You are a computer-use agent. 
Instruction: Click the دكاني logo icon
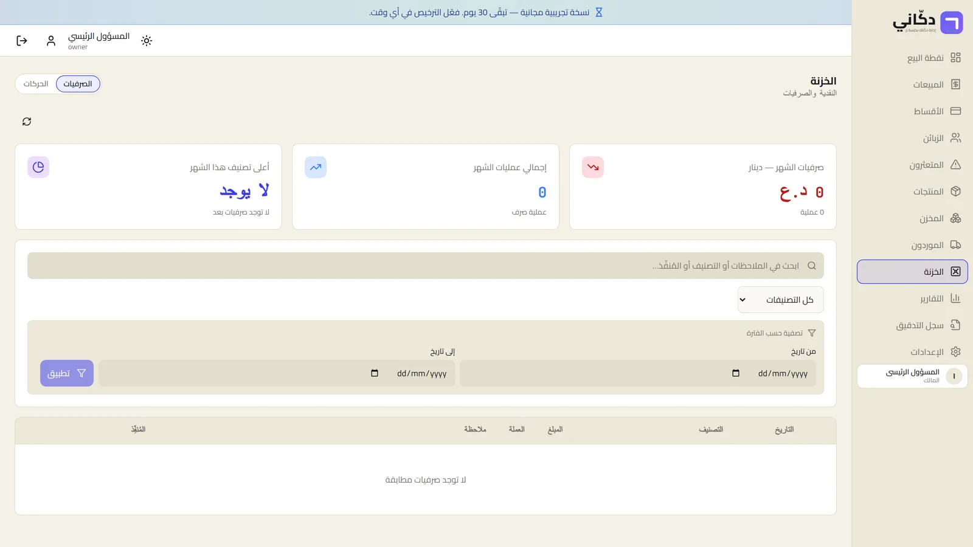pos(952,22)
